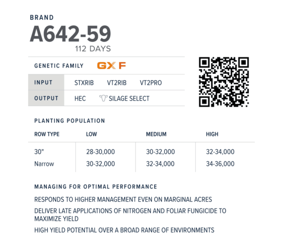This screenshot has width=292, height=246.
Task: Click the OUTPUT row label cell
Action: click(46, 98)
